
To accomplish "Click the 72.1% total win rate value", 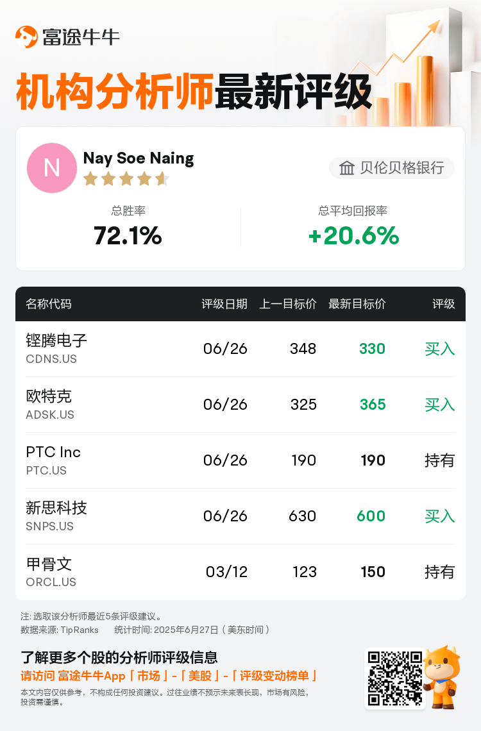I will [x=128, y=235].
